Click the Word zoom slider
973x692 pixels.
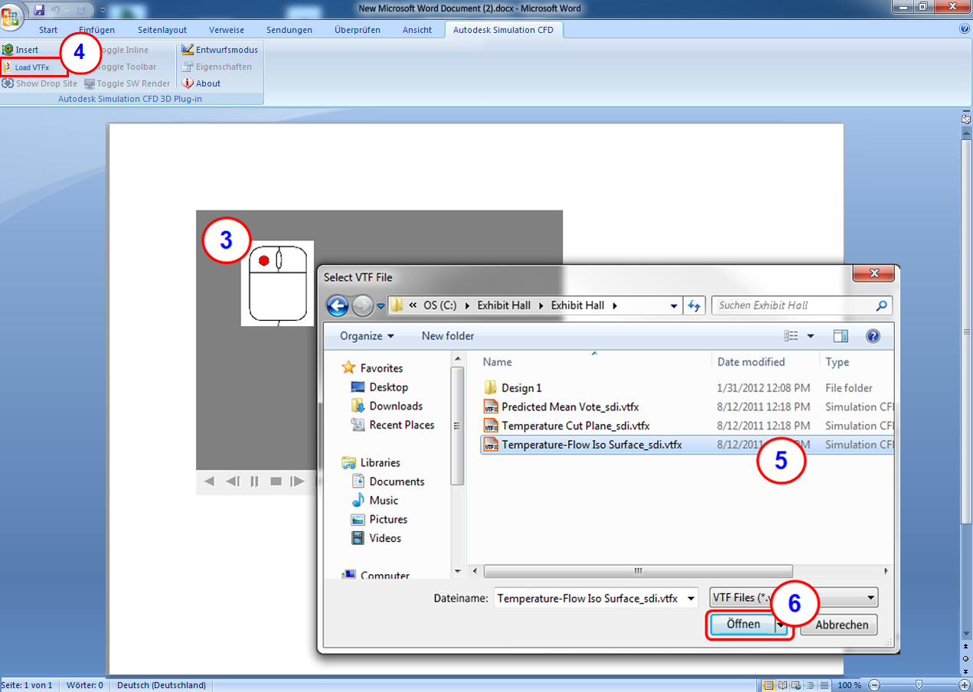[919, 685]
